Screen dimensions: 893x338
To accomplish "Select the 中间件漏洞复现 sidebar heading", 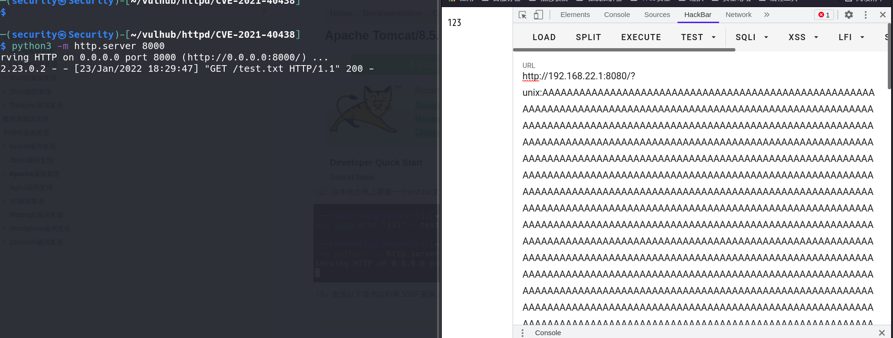I will click(26, 133).
